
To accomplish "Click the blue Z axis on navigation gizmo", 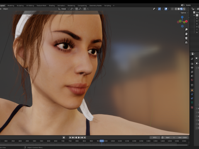I will point(182,17).
